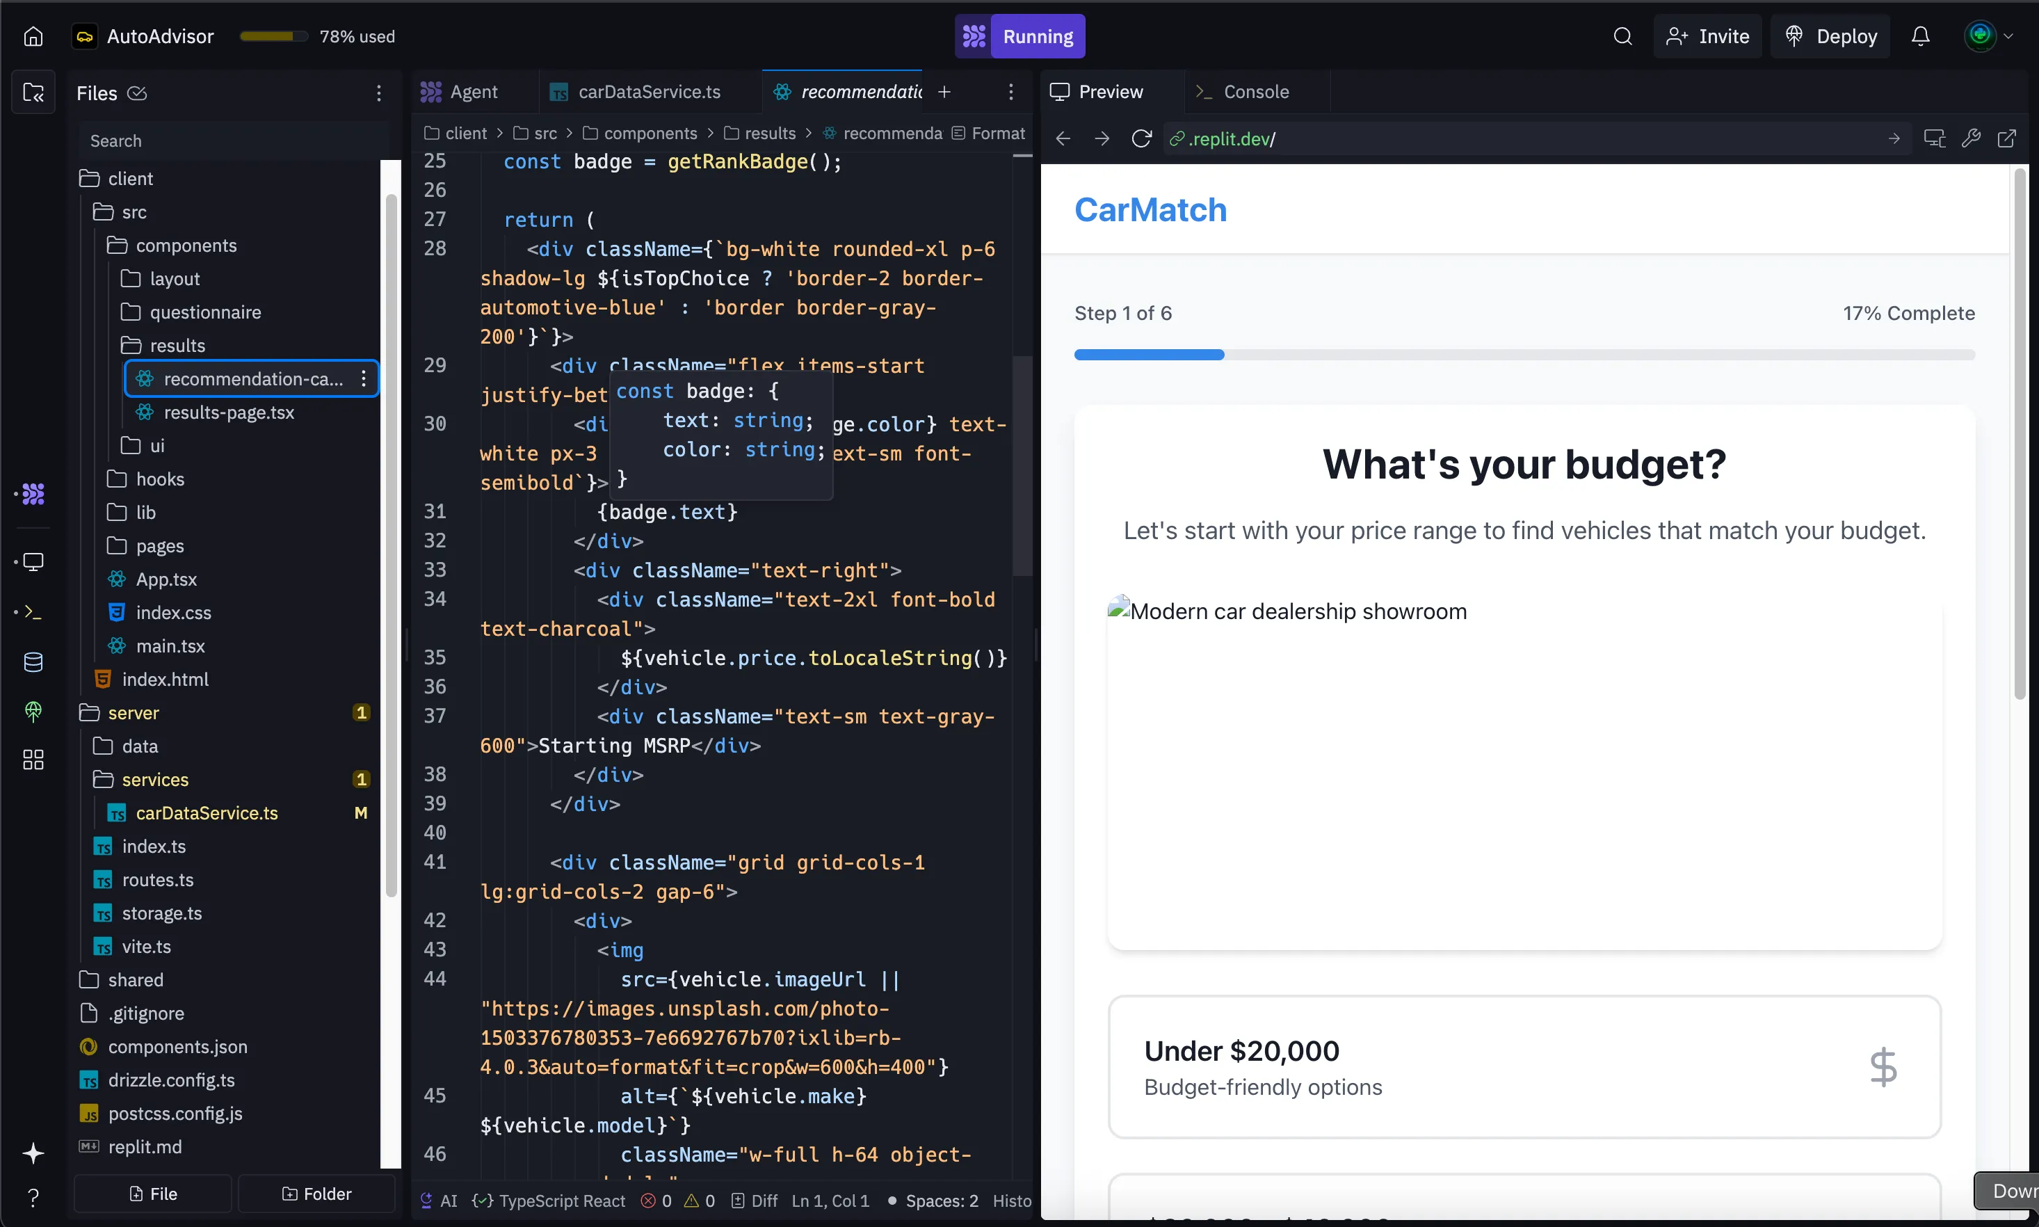Image resolution: width=2039 pixels, height=1227 pixels.
Task: Open the Workspace features grid icon
Action: click(x=33, y=760)
